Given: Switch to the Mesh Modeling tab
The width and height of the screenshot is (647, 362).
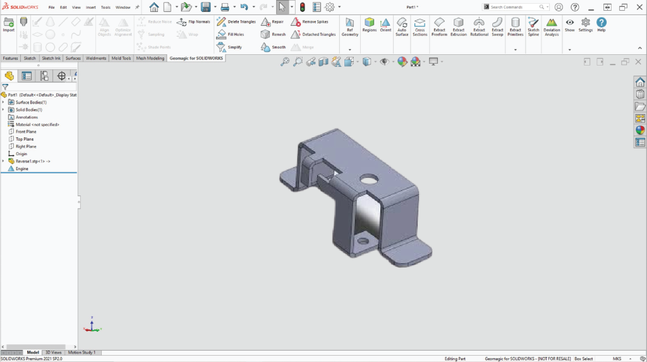Looking at the screenshot, I should point(150,58).
